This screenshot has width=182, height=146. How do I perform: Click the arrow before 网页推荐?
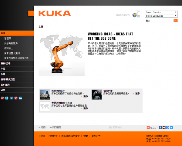51,128
